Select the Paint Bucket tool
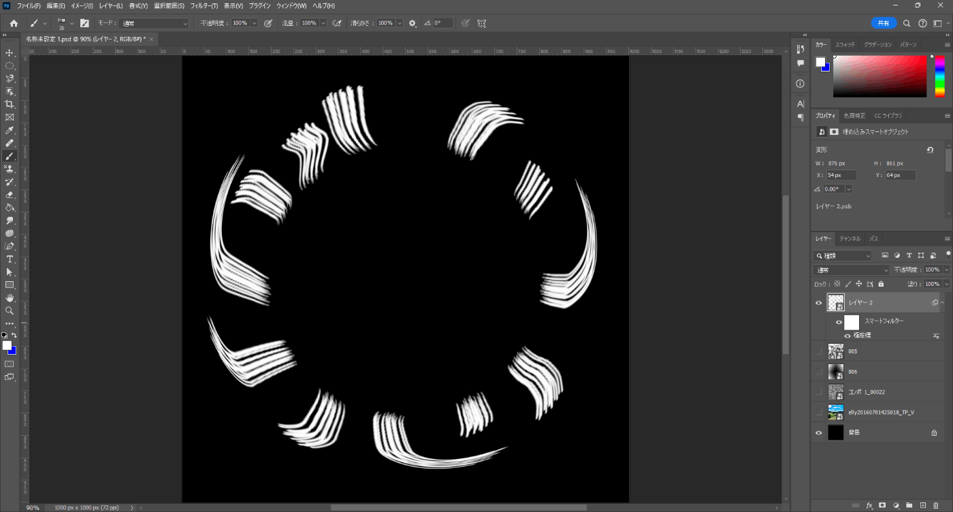This screenshot has height=512, width=953. pos(10,208)
